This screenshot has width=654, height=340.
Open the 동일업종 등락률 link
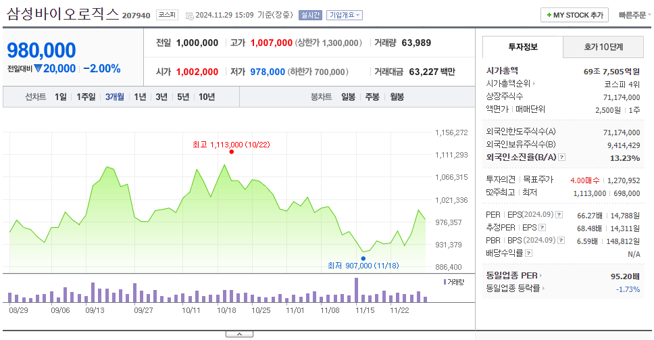(x=515, y=288)
